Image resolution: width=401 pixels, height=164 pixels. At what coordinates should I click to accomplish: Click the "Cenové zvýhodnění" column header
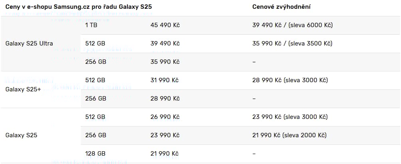[282, 7]
